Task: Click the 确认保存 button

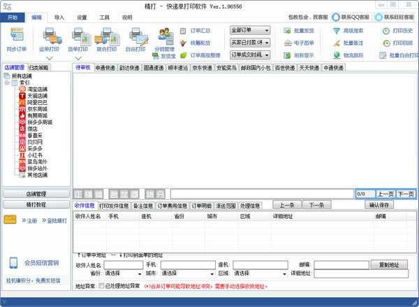Action: (x=390, y=206)
